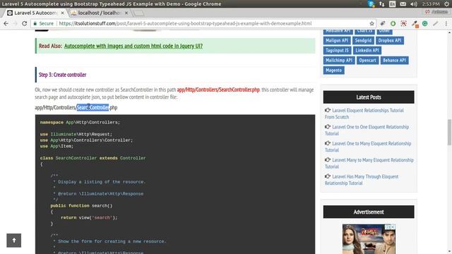Click the Opencart tag

(367, 61)
